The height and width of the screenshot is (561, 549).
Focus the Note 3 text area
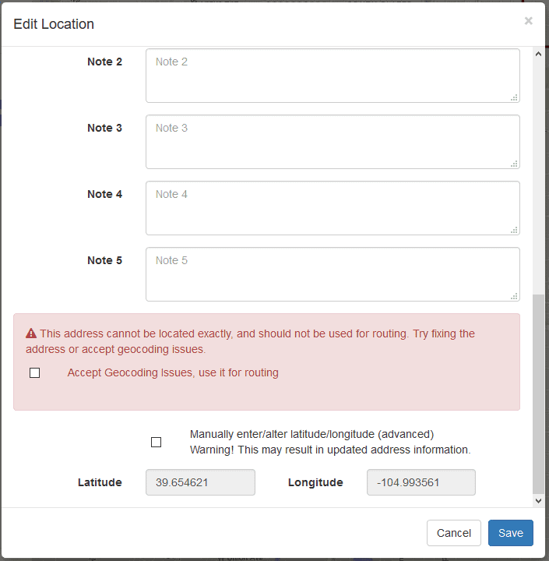[x=333, y=142]
